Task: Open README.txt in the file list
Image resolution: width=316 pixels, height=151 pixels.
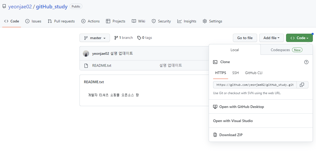Action: (x=102, y=65)
